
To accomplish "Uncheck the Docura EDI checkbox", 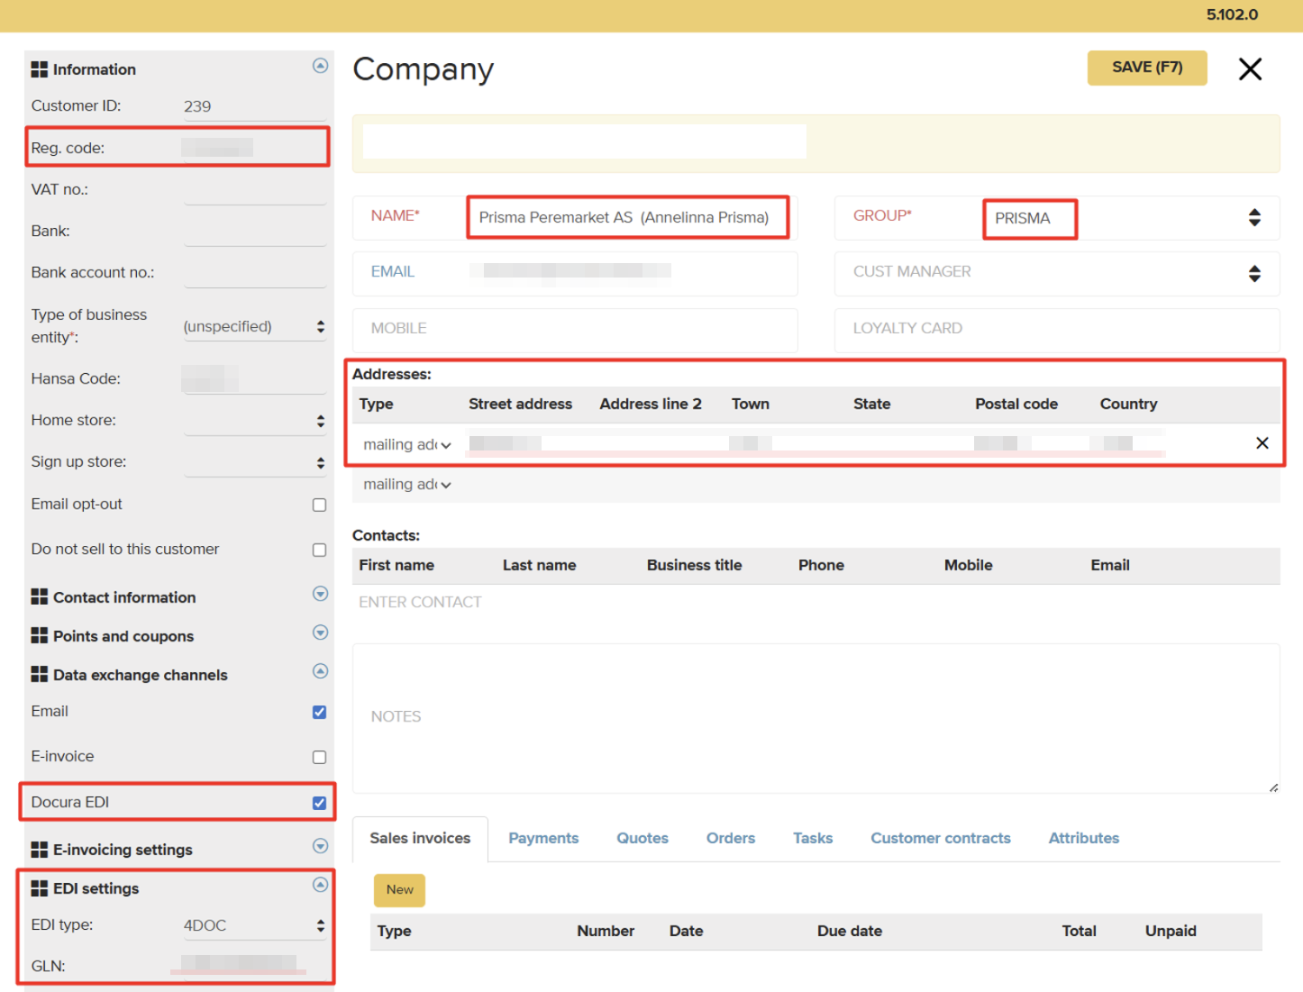I will [319, 803].
